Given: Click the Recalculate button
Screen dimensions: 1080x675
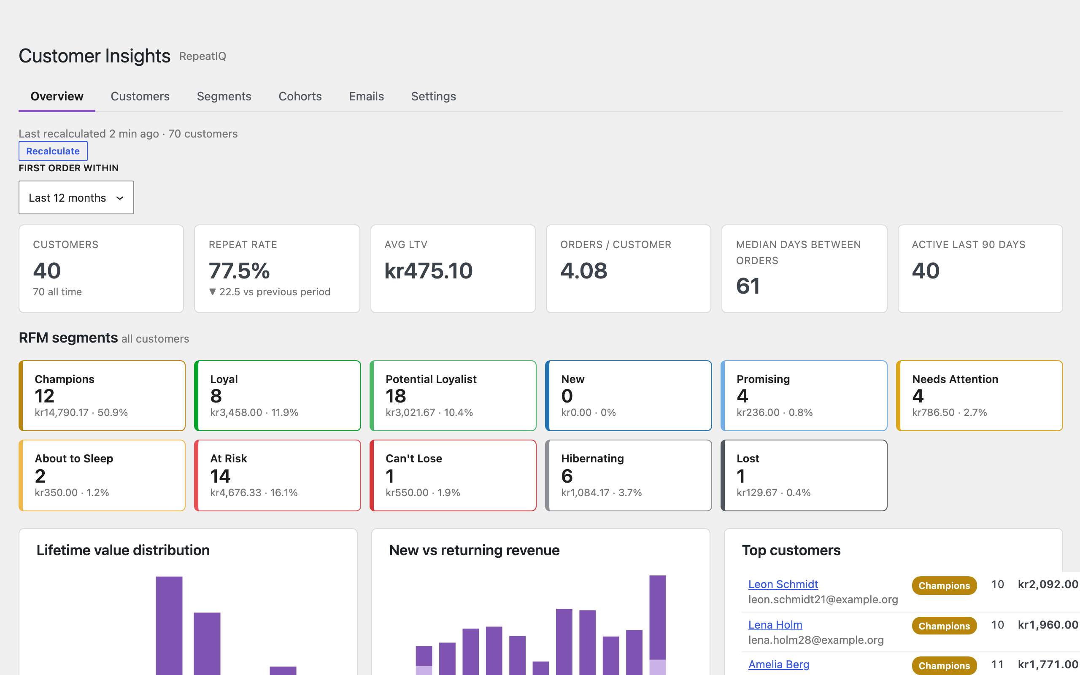Looking at the screenshot, I should [x=53, y=151].
